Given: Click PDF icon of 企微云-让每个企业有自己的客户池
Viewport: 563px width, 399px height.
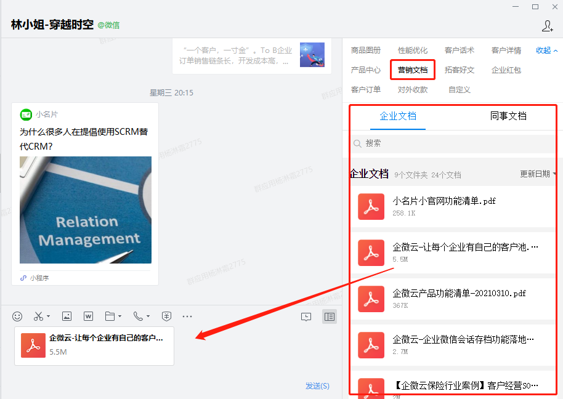Looking at the screenshot, I should (x=371, y=252).
